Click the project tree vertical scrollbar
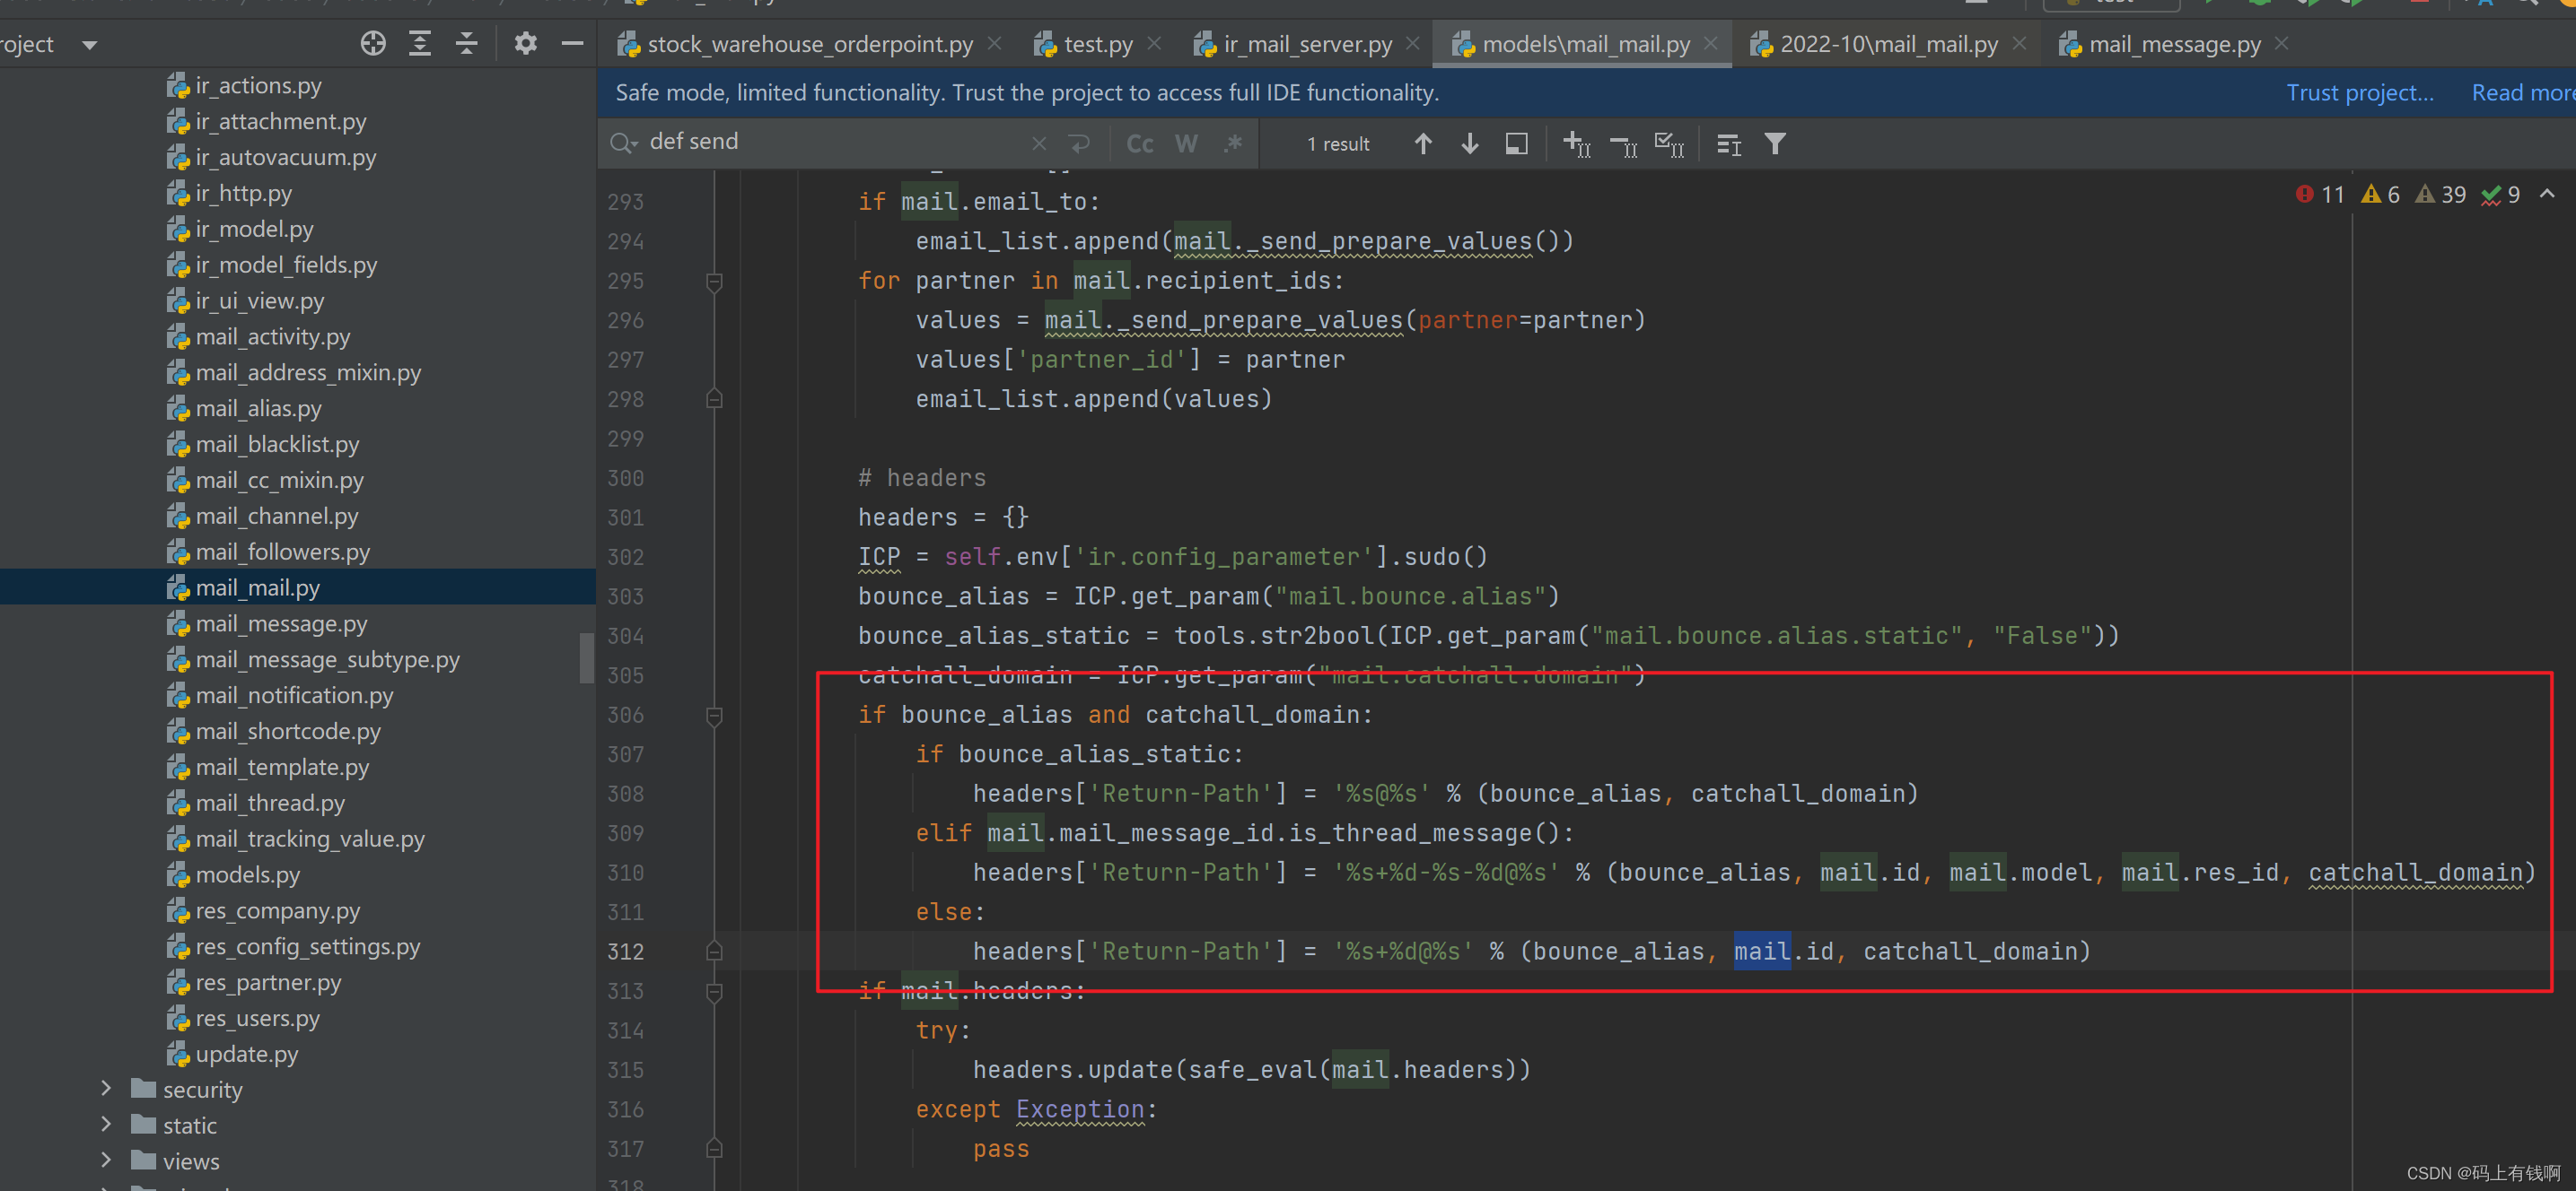Screen dimensions: 2576x1191 [587, 657]
